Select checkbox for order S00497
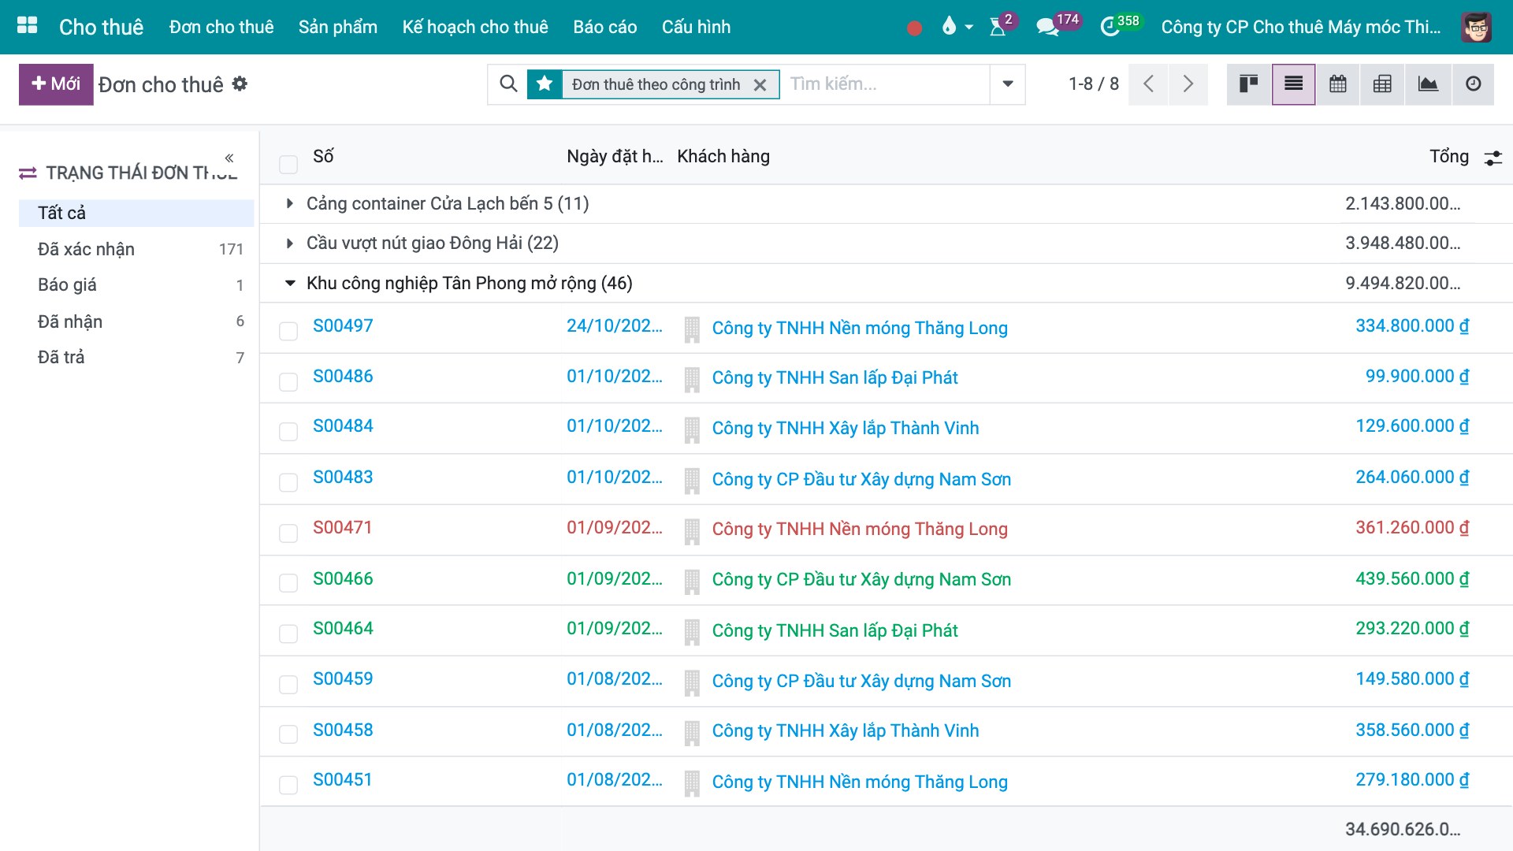 [288, 331]
